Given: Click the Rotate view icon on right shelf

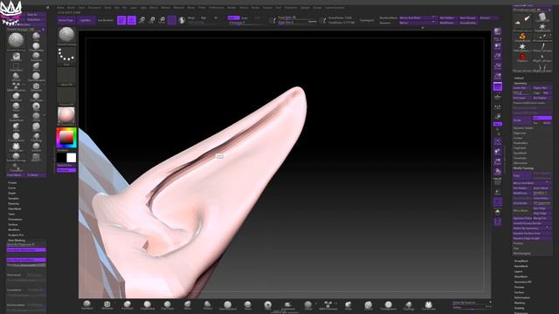Looking at the screenshot, I should (498, 172).
